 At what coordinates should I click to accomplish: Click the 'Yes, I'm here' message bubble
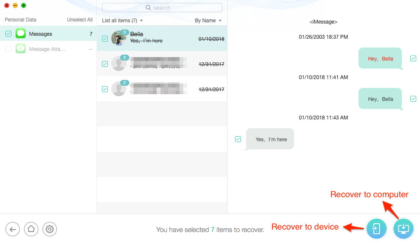(270, 139)
